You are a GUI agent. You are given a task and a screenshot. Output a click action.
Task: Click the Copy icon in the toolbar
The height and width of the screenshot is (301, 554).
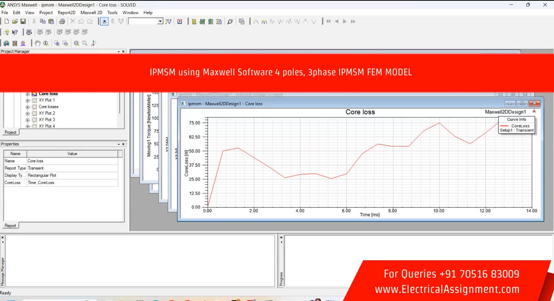pos(43,22)
